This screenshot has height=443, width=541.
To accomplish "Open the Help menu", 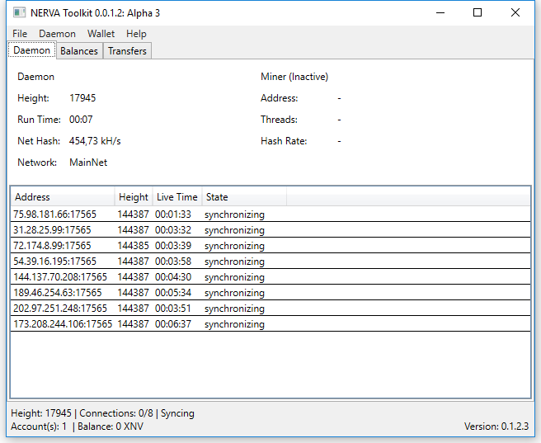I will tap(136, 34).
